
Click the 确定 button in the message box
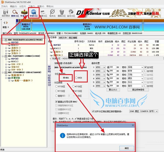point(127,148)
